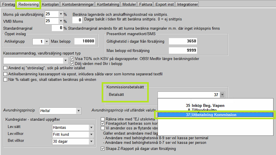Toggle Skapa Z-Rapport på dagar checkbox
Screen dimensions: 276x155
click(x=103, y=148)
